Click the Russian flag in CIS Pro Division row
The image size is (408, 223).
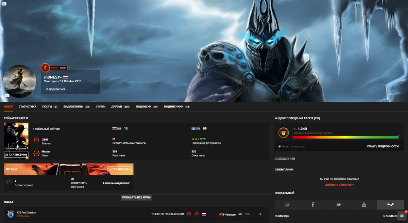(204, 214)
